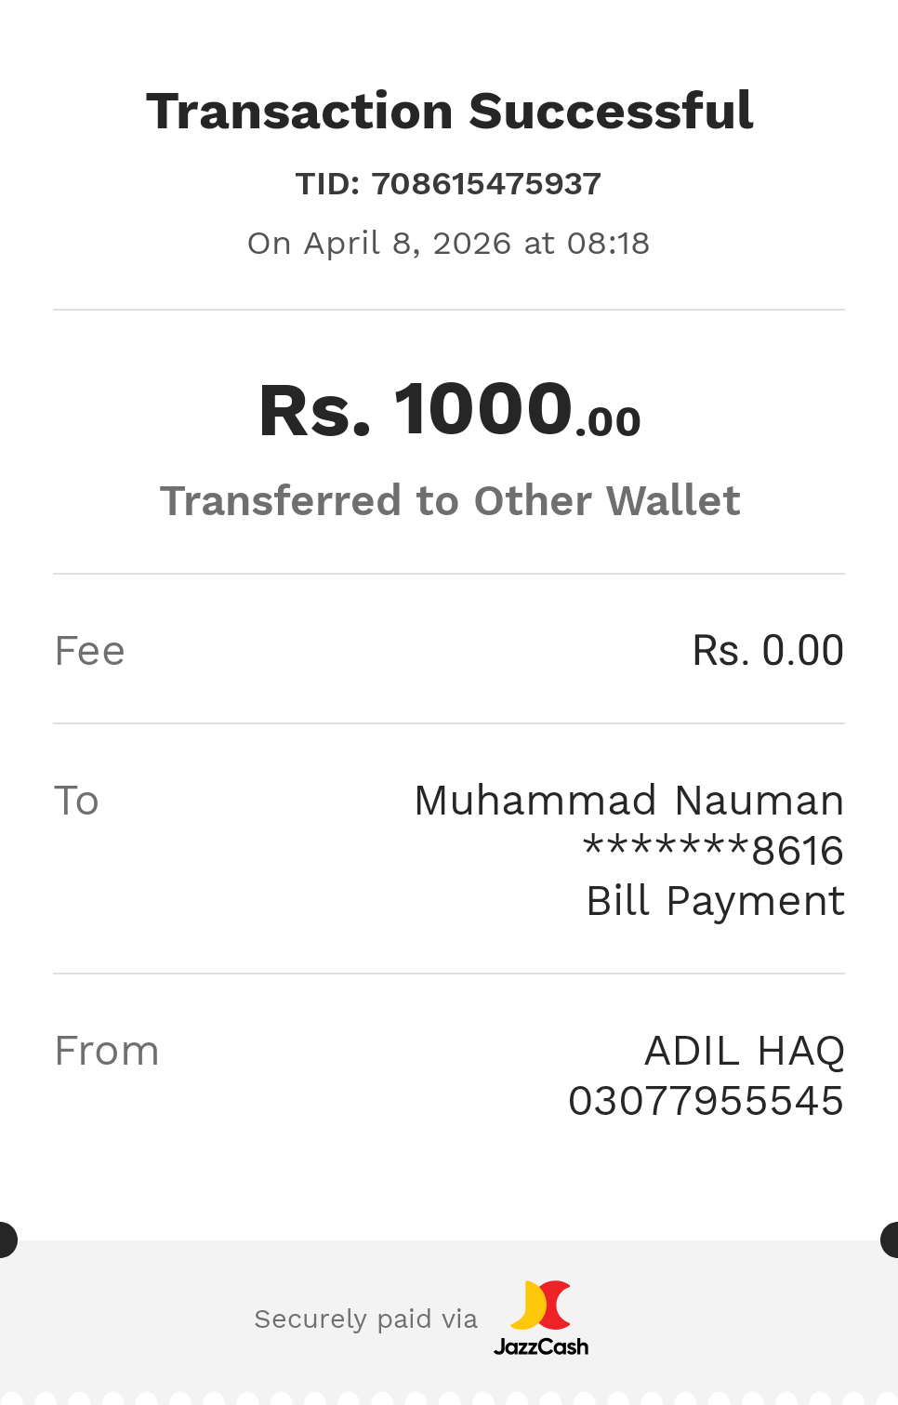Click the Bill Payment purpose text

[715, 901]
